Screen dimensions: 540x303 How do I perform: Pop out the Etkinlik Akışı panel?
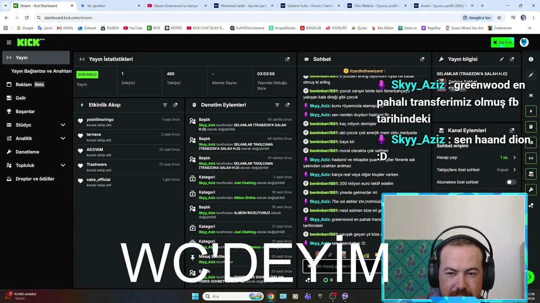tap(175, 105)
